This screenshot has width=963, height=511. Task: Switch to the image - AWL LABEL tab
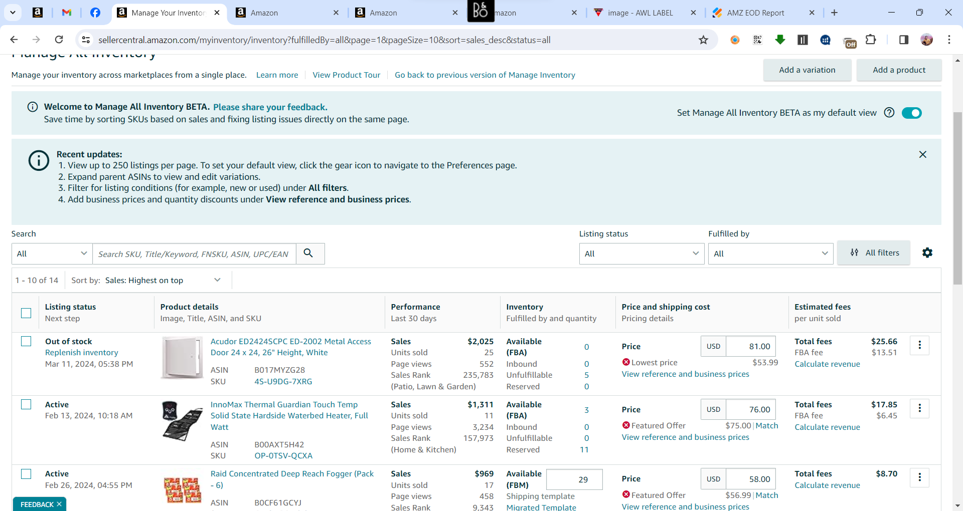click(x=645, y=13)
